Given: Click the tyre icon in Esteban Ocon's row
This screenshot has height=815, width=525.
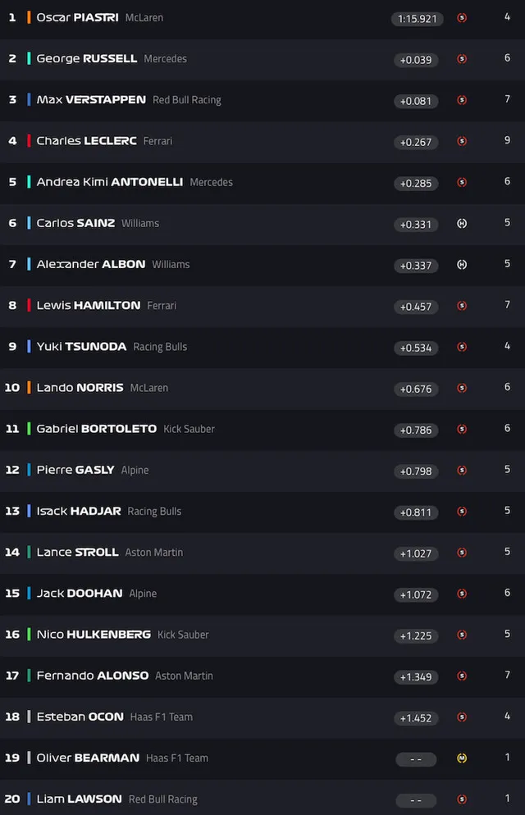Looking at the screenshot, I should 462,717.
